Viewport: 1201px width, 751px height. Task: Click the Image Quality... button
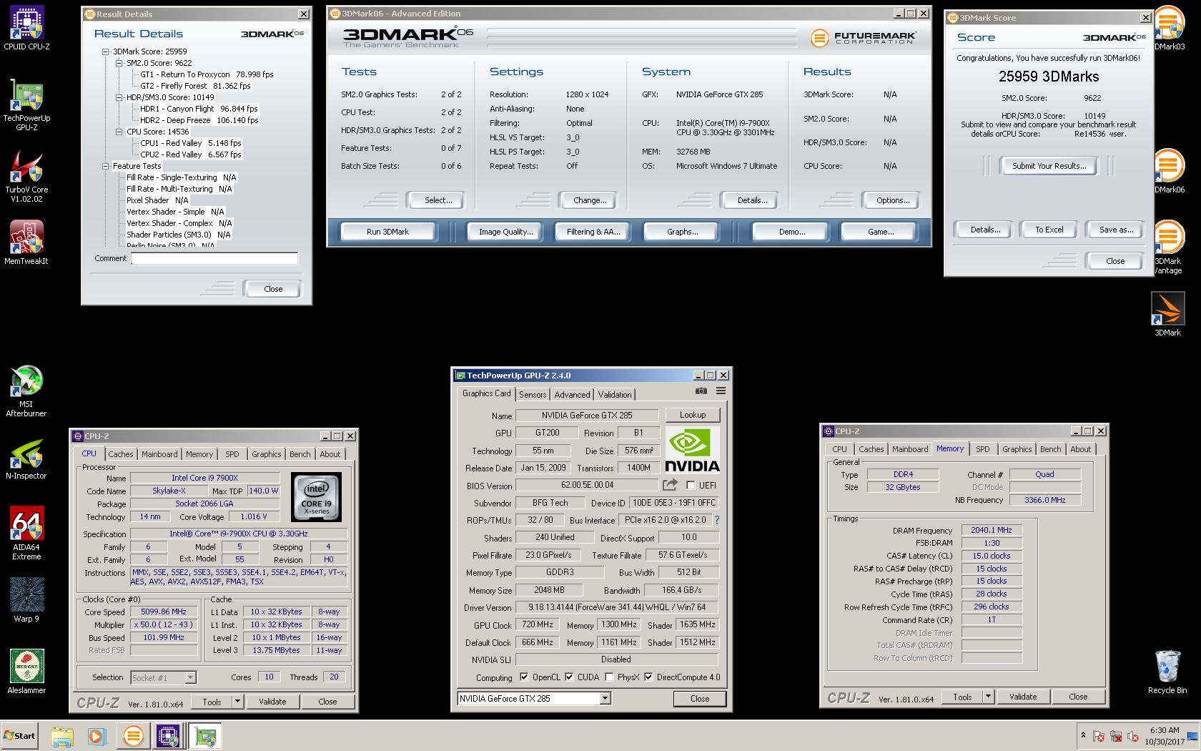pyautogui.click(x=506, y=232)
